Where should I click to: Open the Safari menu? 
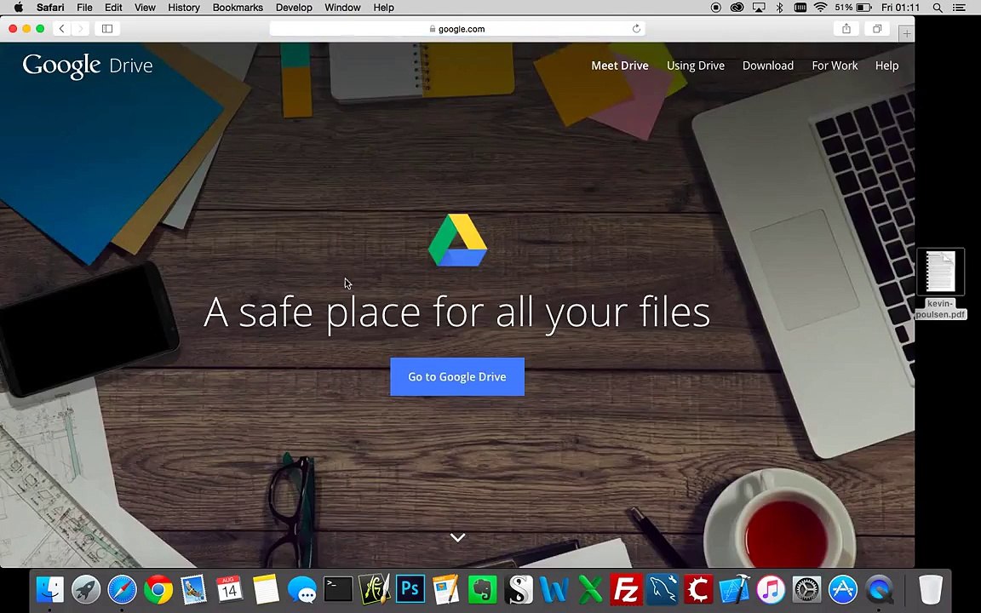point(50,8)
